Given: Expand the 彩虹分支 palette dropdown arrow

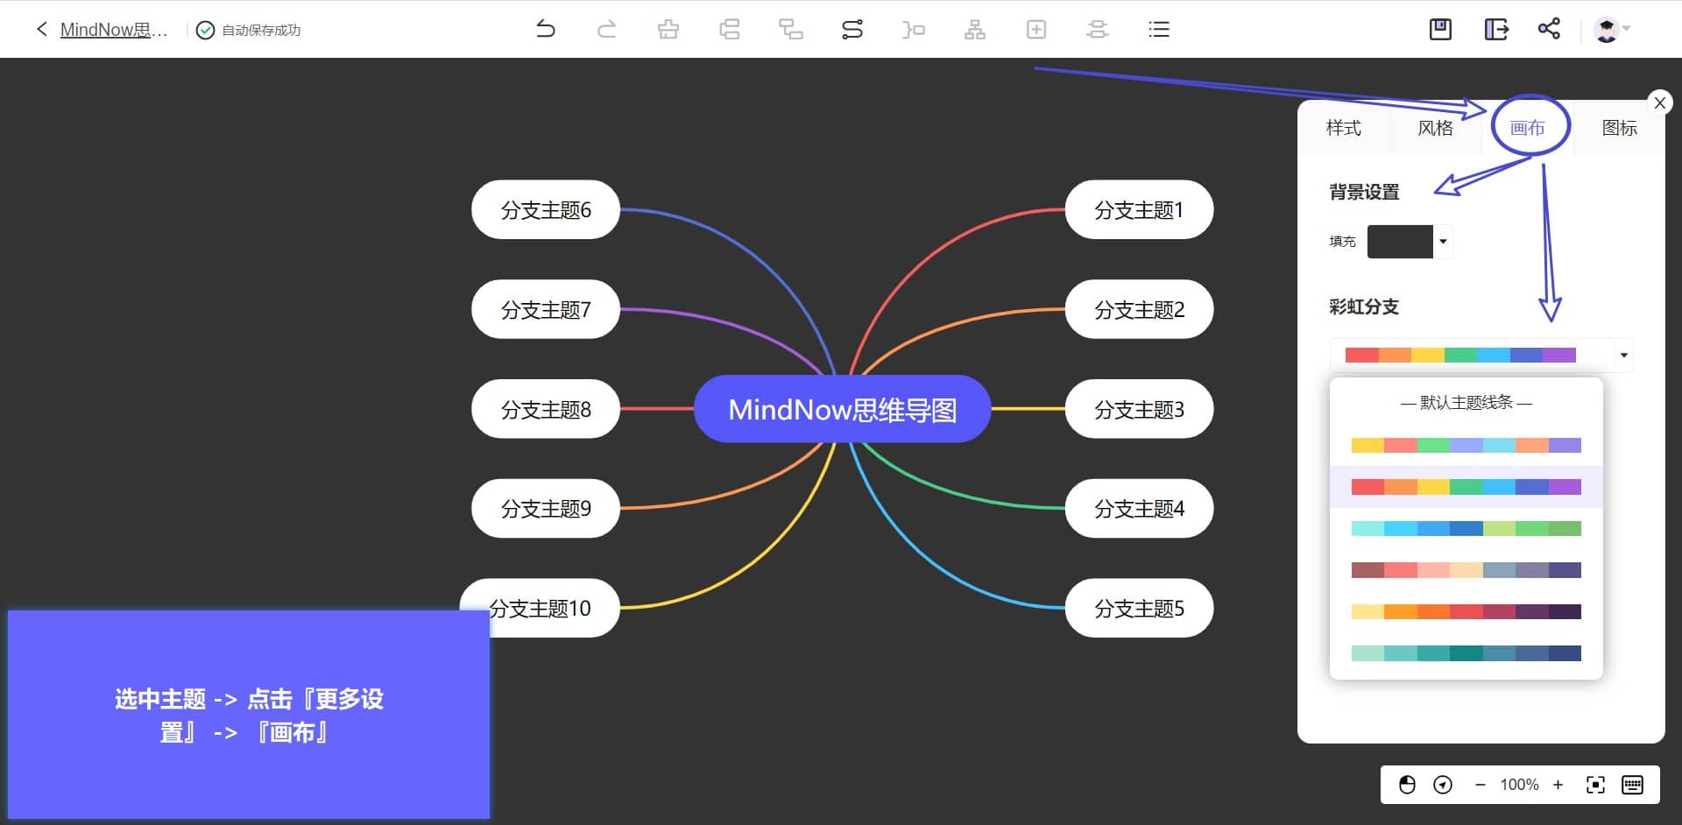Looking at the screenshot, I should click(1623, 355).
